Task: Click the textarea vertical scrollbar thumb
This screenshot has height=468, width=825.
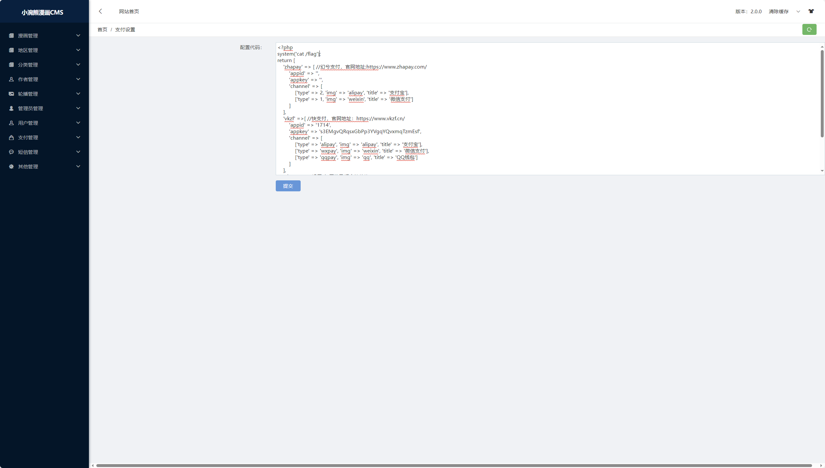Action: coord(822,94)
